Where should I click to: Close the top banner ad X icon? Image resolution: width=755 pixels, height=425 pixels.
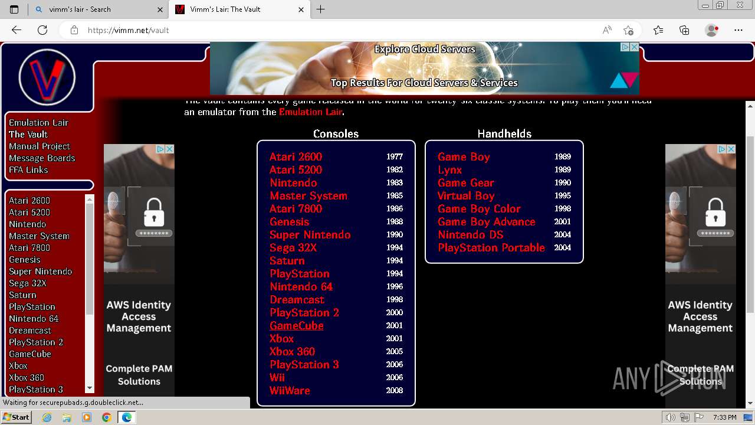coord(634,47)
